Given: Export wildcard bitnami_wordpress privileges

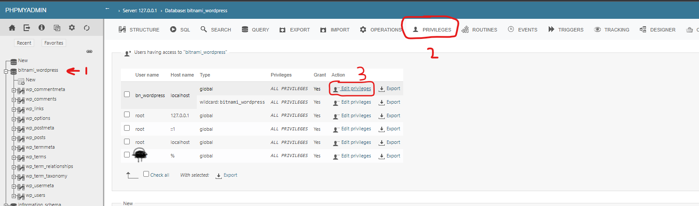Looking at the screenshot, I should (x=390, y=102).
